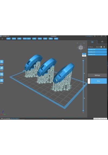Click the arrow right of view cube
Viewport: 108px width, 155px height.
click(84, 48)
